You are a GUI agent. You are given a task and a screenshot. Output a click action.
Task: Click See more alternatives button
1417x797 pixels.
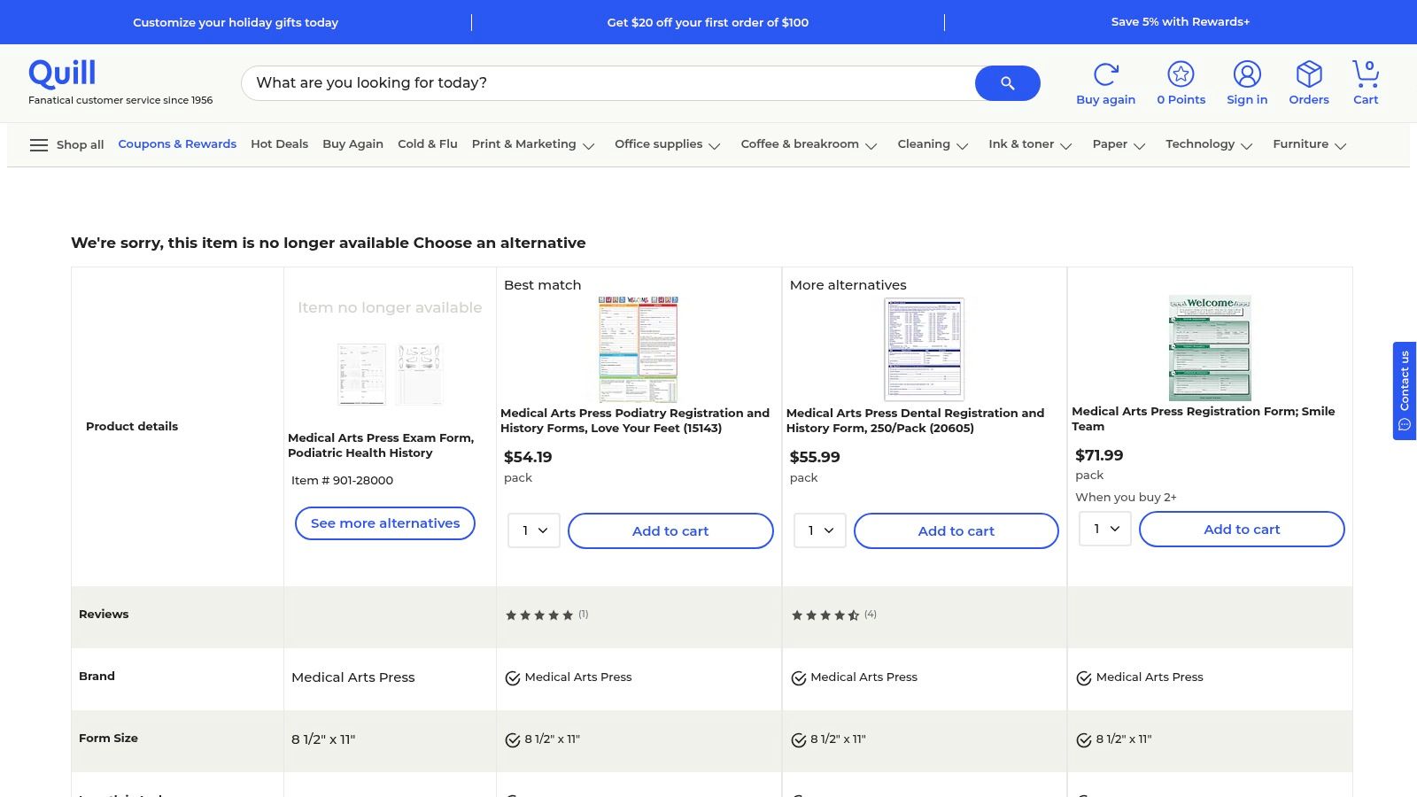385,523
